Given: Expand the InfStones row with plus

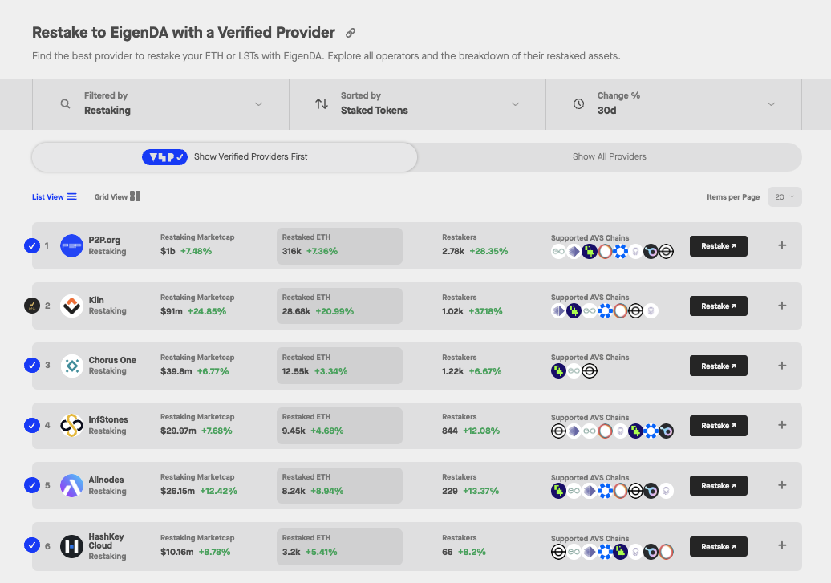Looking at the screenshot, I should [782, 425].
